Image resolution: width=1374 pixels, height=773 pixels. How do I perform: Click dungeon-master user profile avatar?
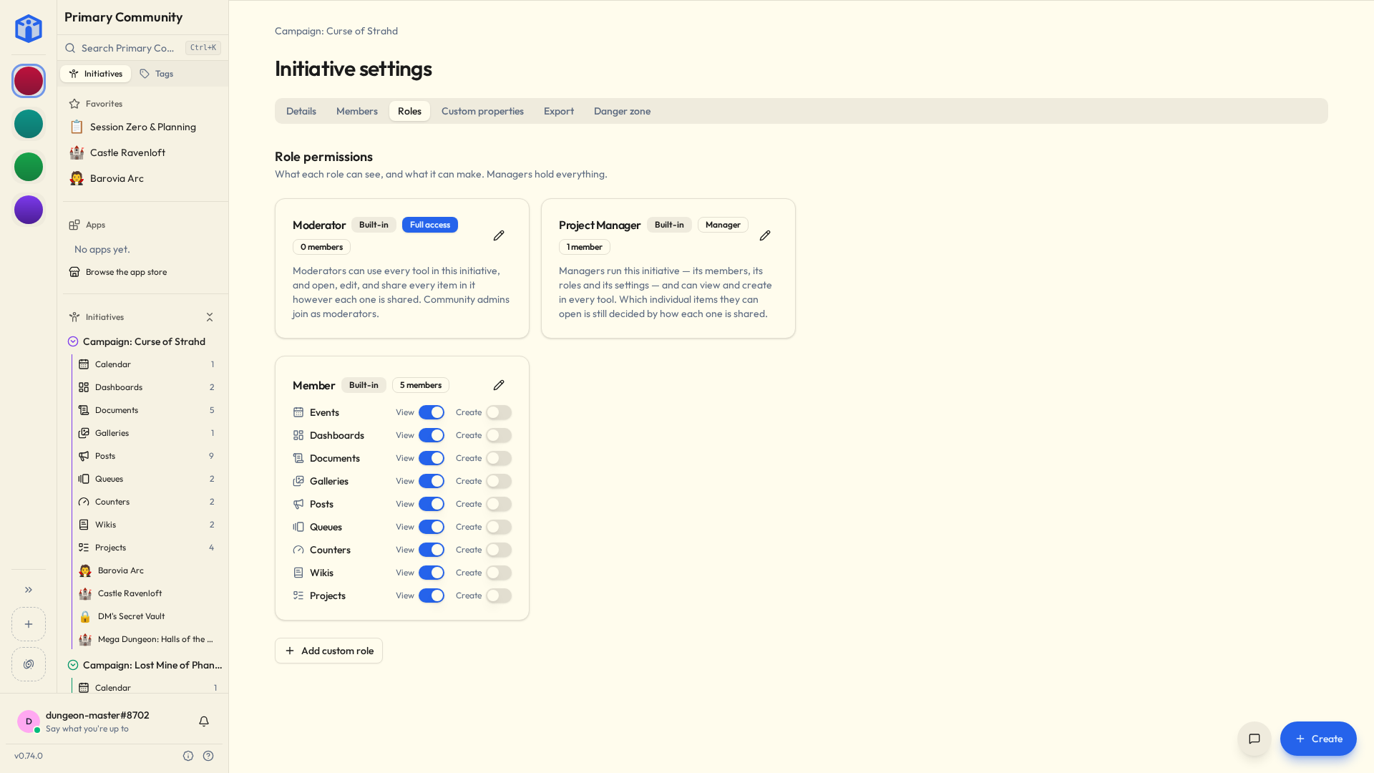29,721
